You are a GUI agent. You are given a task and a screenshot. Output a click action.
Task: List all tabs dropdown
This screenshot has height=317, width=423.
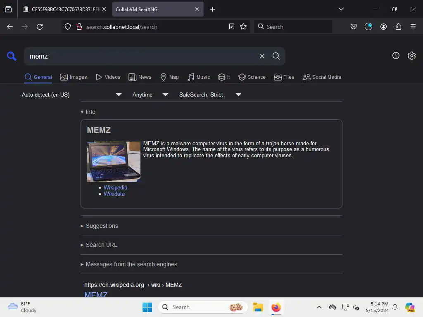coord(341,9)
